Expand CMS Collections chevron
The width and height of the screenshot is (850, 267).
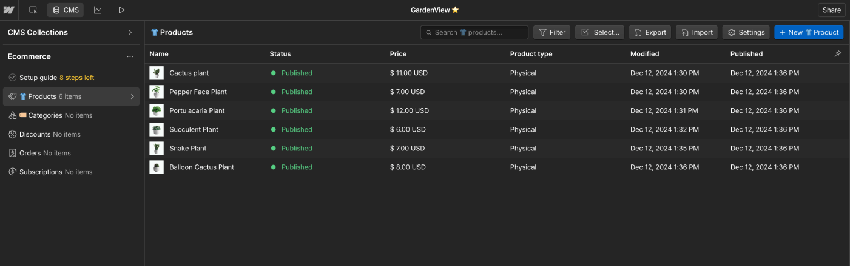pos(130,32)
